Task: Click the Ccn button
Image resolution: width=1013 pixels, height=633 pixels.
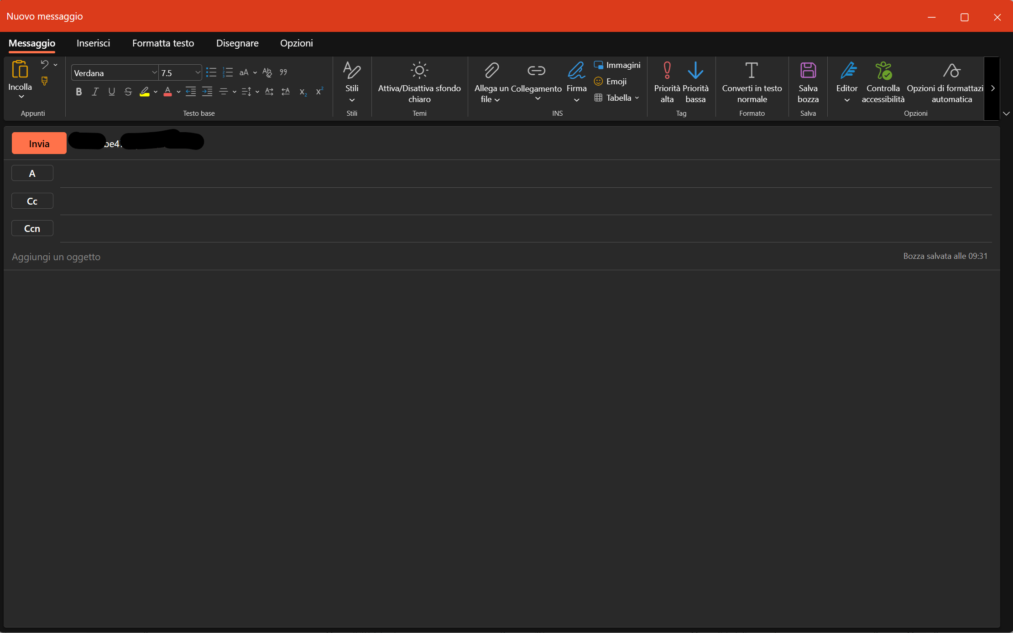Action: point(32,228)
